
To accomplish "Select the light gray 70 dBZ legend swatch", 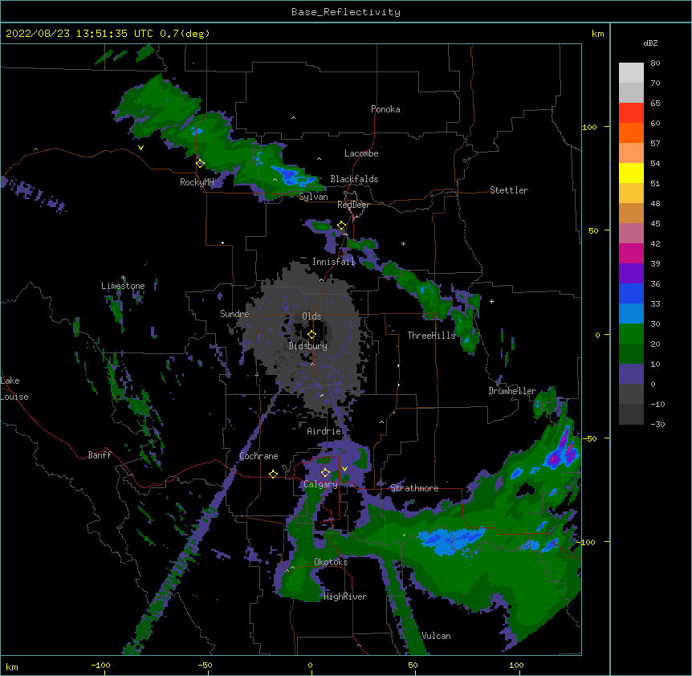I will coord(631,92).
